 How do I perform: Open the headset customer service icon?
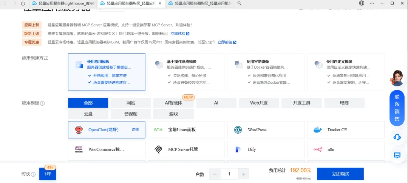pos(397,137)
